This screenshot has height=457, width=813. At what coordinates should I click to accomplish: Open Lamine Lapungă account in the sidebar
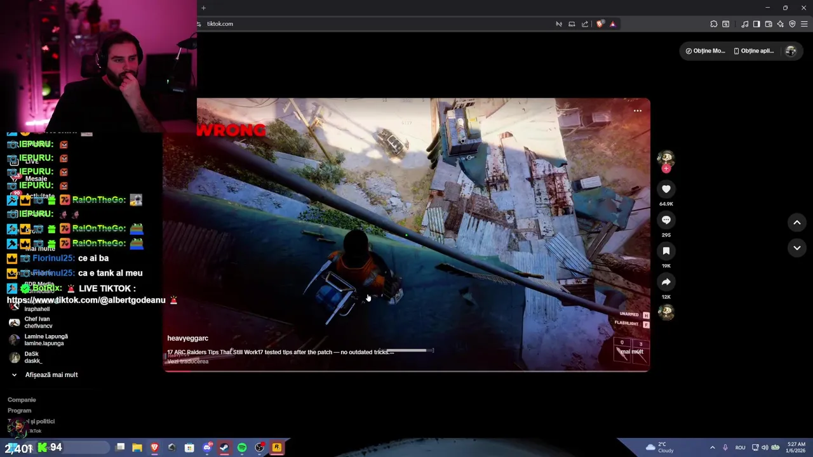(x=39, y=340)
